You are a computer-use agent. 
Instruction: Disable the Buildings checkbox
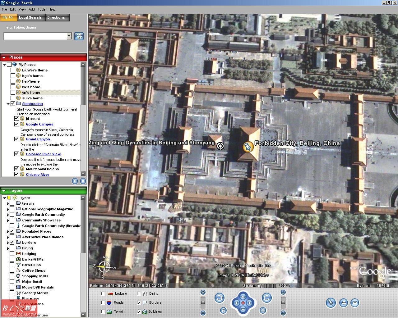(x=139, y=311)
